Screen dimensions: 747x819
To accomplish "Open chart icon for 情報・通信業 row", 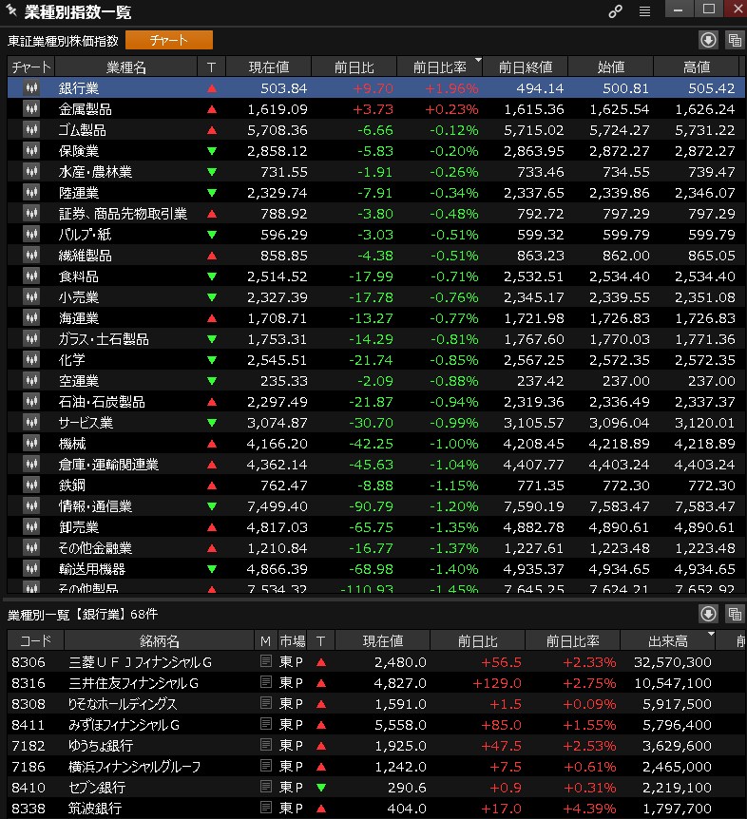I will tap(31, 505).
